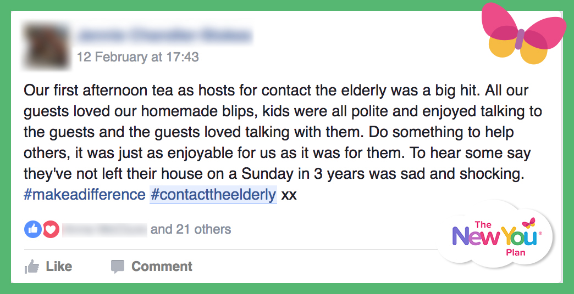Click the speech bubble icon beside Comment
This screenshot has width=574, height=294.
118,267
